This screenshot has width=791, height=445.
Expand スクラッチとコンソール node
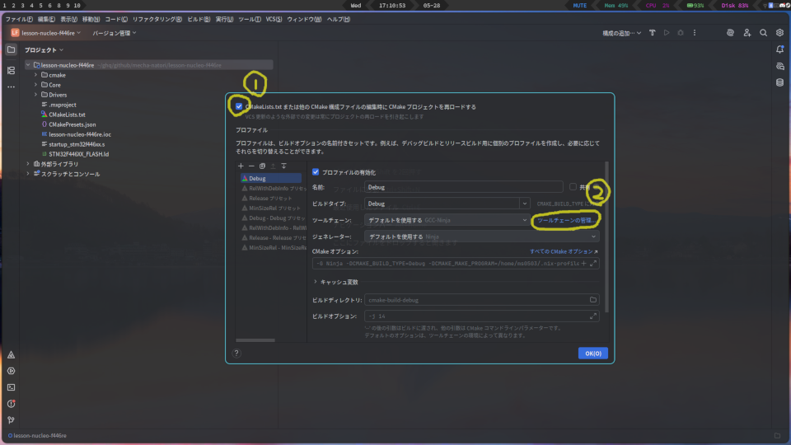tap(28, 174)
